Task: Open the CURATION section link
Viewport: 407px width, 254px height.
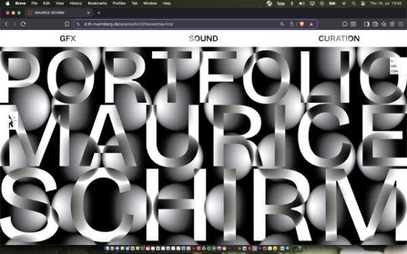Action: tap(339, 39)
